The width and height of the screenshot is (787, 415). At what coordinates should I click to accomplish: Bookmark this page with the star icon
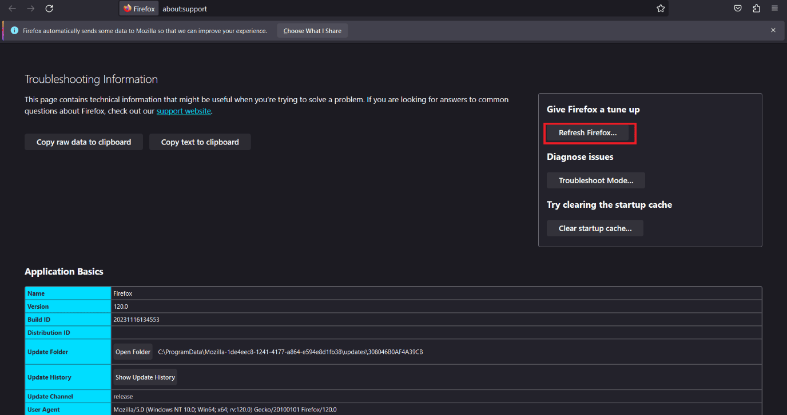[661, 9]
